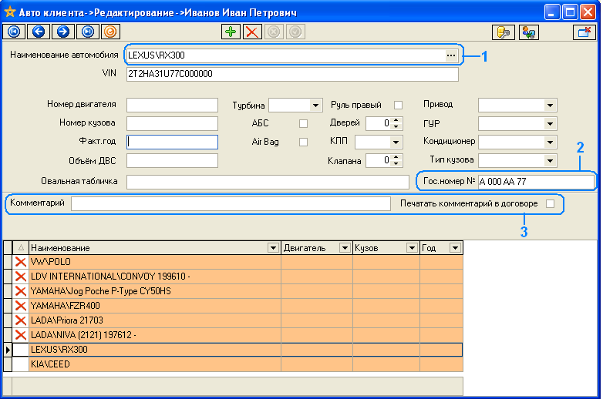Viewport: 603px width, 399px height.
Task: Click the VIN input field
Action: pos(292,74)
